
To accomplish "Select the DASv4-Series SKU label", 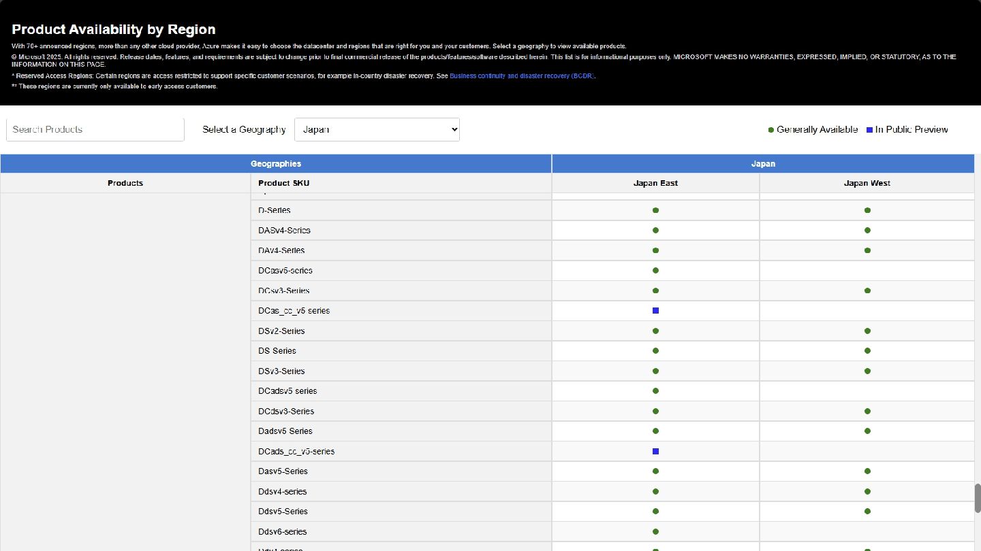I will 284,231.
